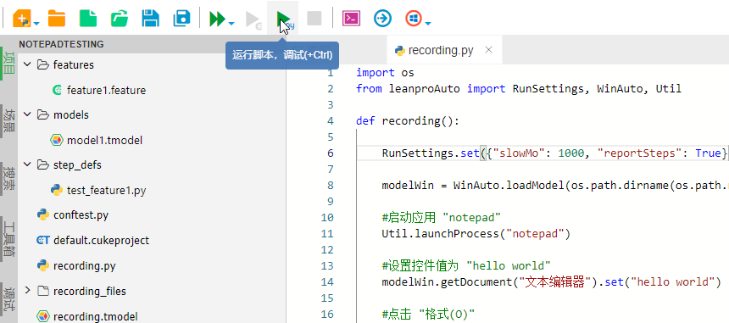The image size is (729, 323).
Task: Expand the recording_files folder chevron
Action: pos(27,291)
